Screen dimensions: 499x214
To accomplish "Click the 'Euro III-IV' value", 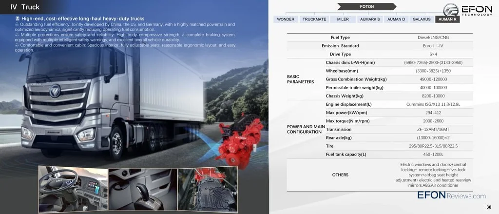I will [x=433, y=46].
